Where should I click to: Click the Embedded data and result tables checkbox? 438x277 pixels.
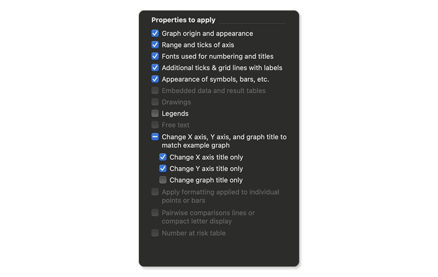155,91
